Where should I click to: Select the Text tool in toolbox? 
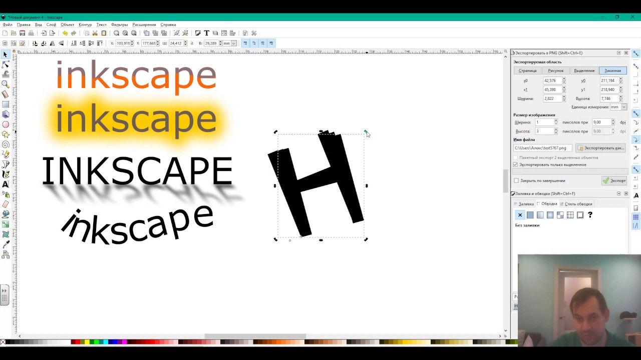6,184
